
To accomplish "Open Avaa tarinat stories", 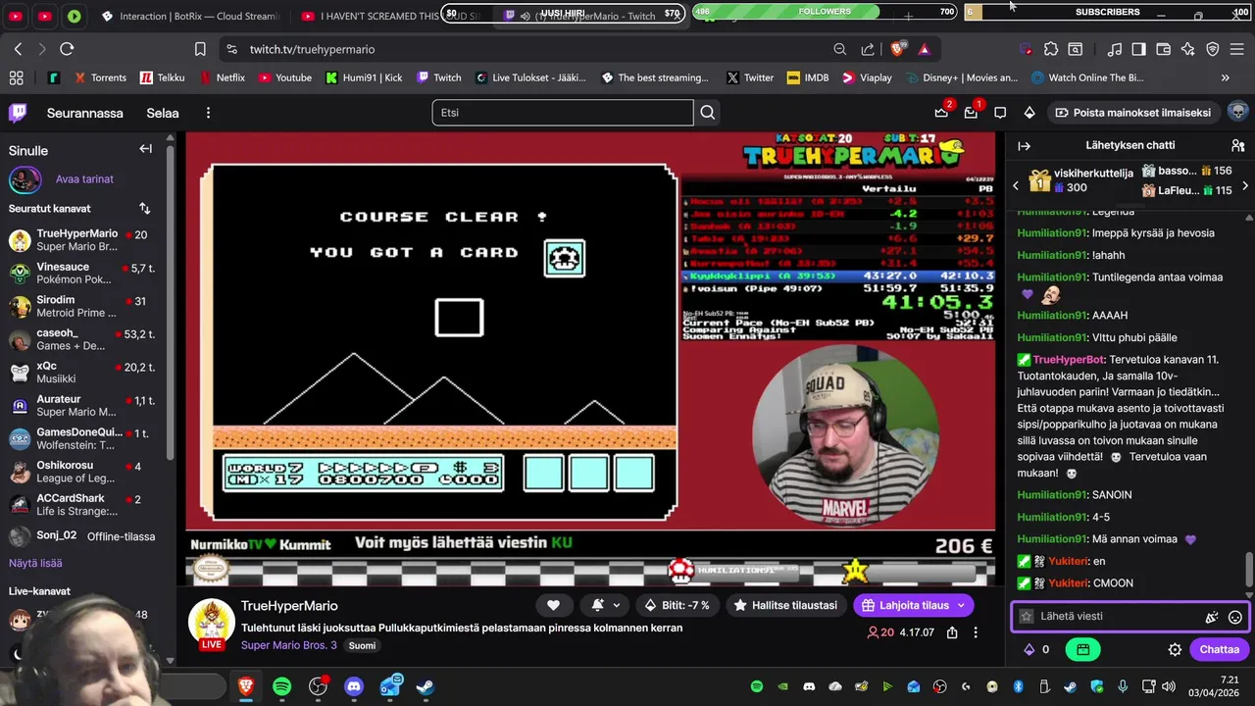I will [x=84, y=179].
